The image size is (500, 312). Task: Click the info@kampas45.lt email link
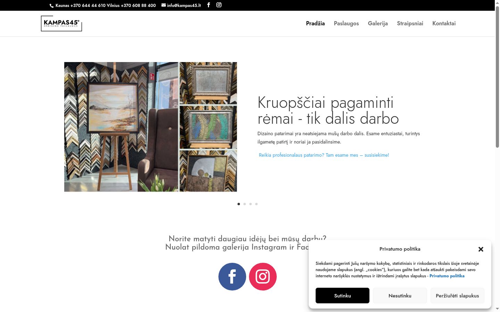(184, 6)
